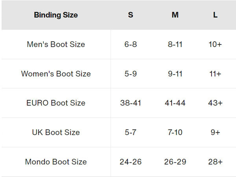236x177 pixels.
Task: Click the UK large value 9+
Action: coord(215,133)
